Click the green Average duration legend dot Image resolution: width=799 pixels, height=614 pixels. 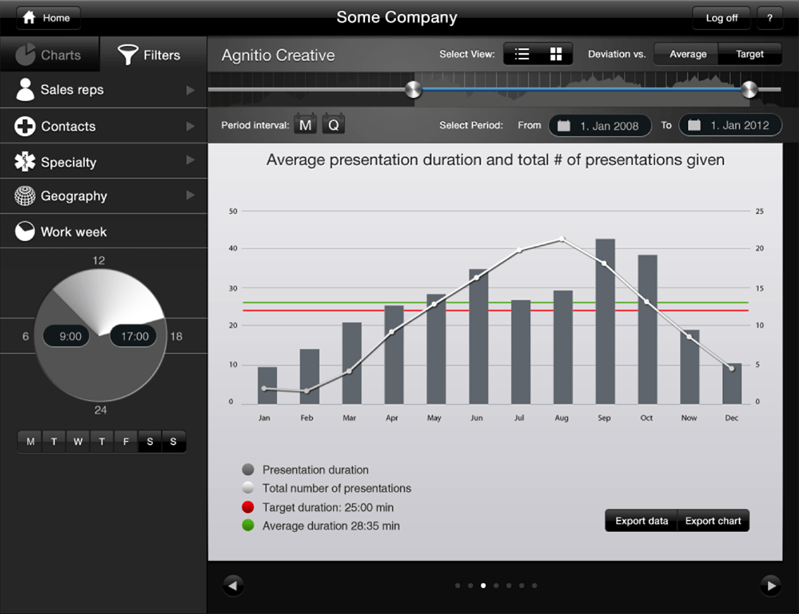(248, 525)
